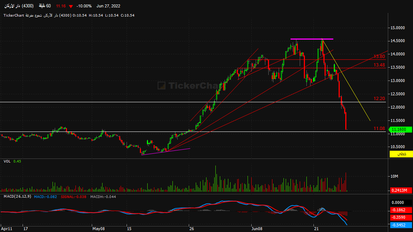Click the MACD:-0.082 value
This screenshot has width=413, height=232.
coord(45,197)
